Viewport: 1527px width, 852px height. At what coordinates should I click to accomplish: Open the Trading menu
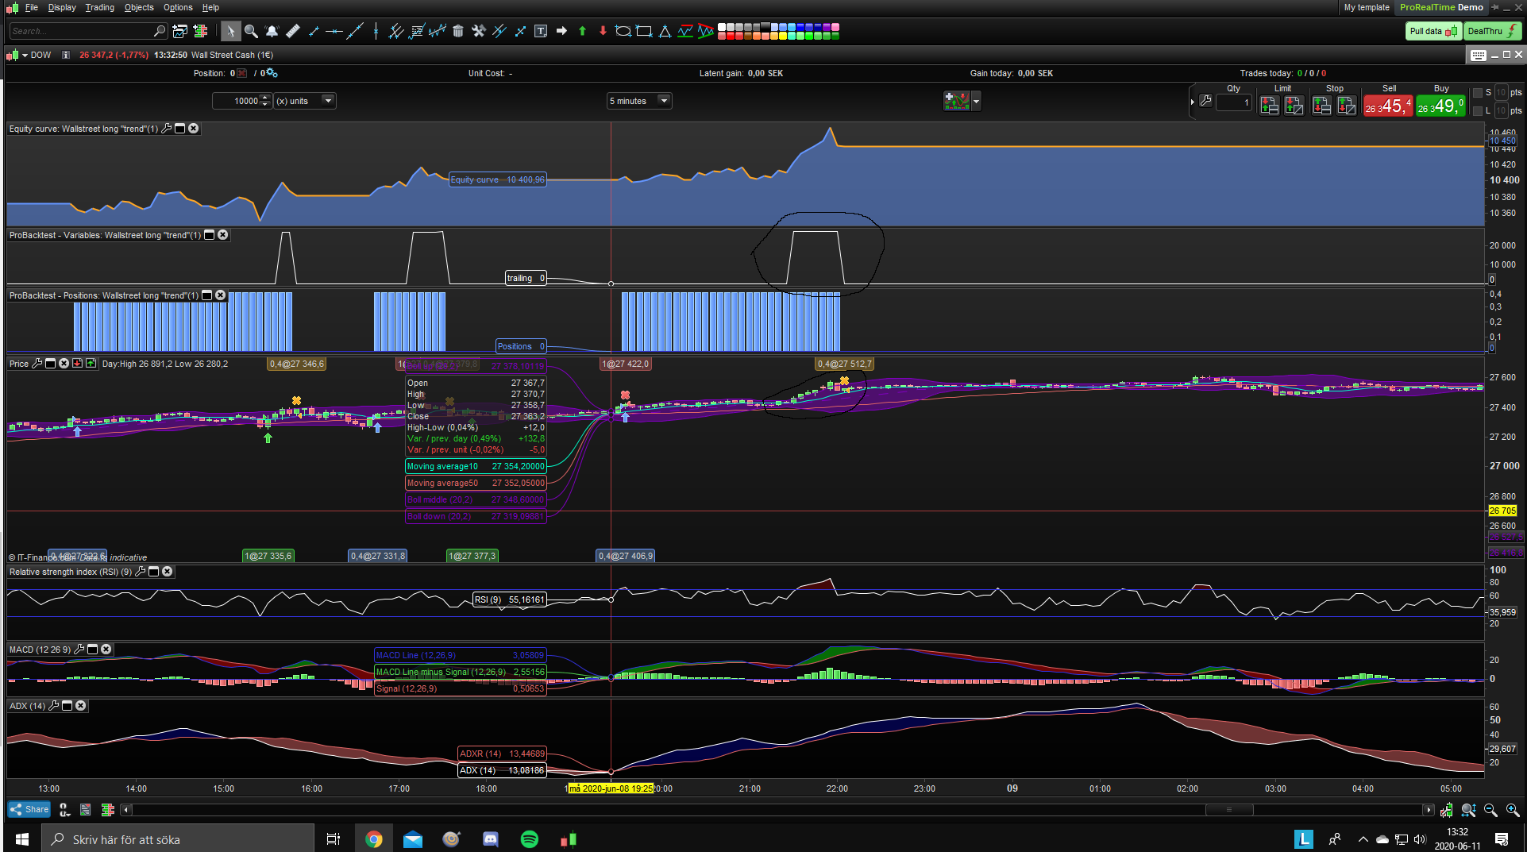[99, 7]
